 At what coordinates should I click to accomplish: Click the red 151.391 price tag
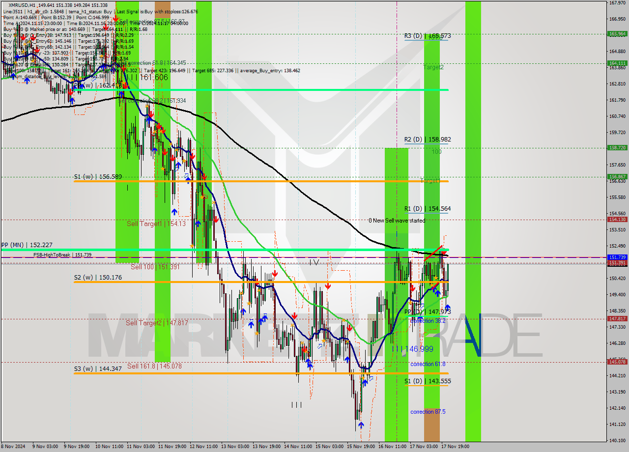[617, 263]
